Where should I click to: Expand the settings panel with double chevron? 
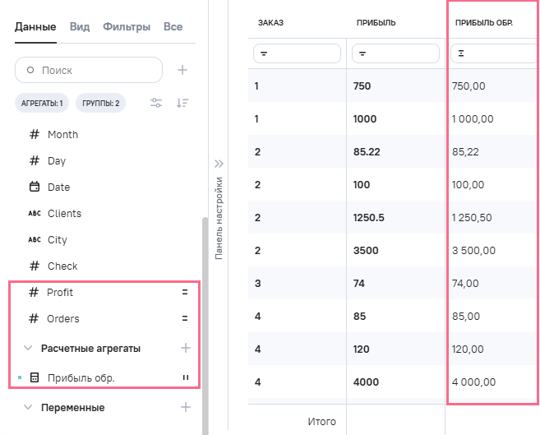click(219, 164)
